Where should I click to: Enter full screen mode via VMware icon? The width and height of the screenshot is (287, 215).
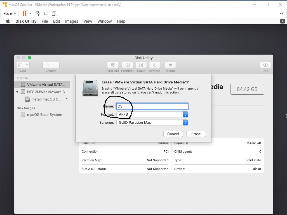point(46,13)
